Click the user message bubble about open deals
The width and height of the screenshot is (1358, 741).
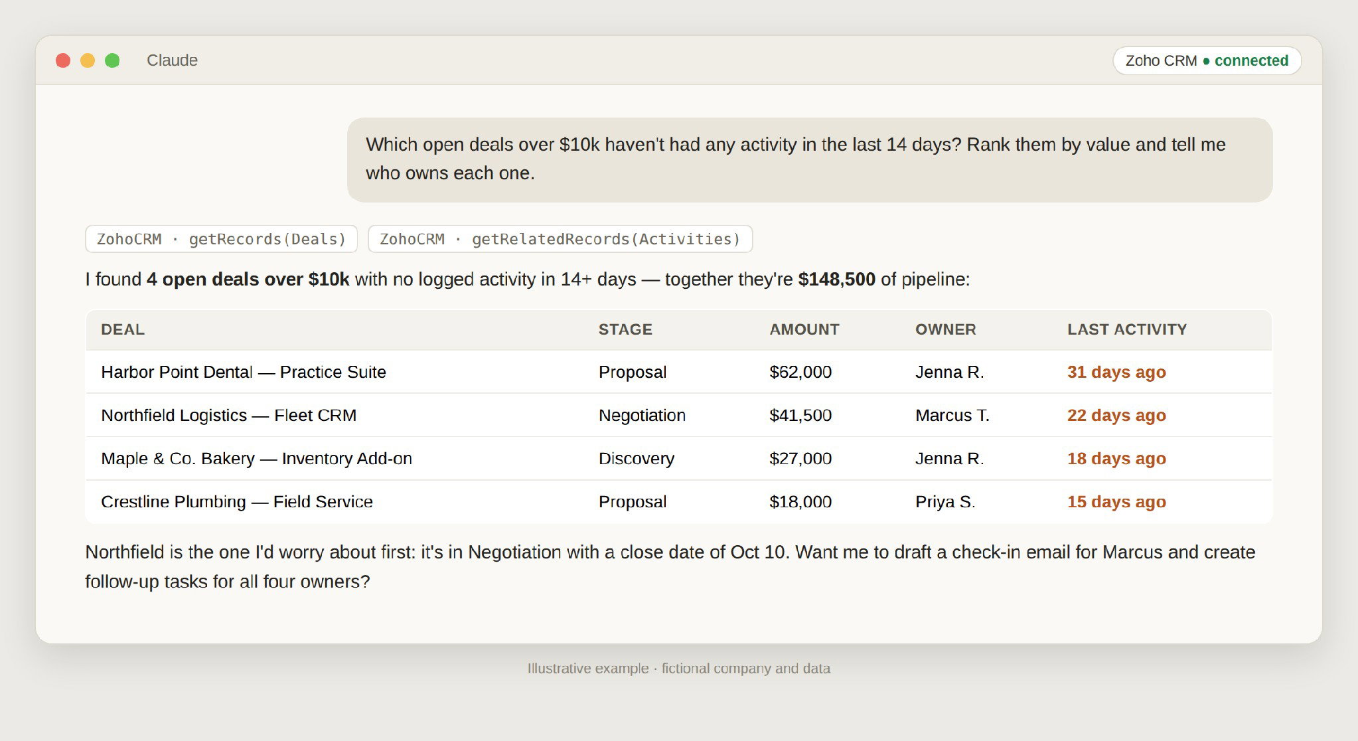pyautogui.click(x=810, y=160)
